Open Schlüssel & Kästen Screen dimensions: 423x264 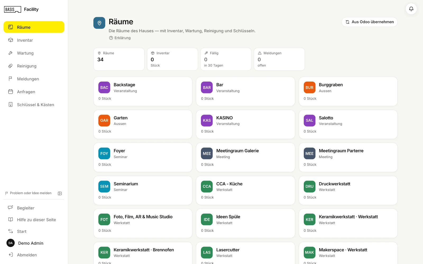pos(34,105)
